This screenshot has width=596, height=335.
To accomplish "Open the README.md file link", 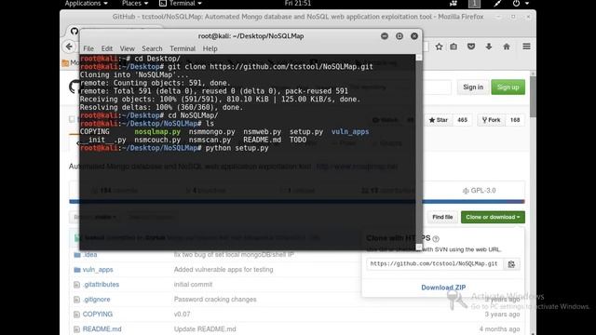I will pyautogui.click(x=102, y=328).
